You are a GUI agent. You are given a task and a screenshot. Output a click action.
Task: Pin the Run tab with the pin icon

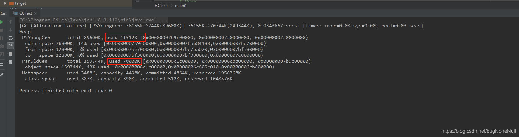2,74
